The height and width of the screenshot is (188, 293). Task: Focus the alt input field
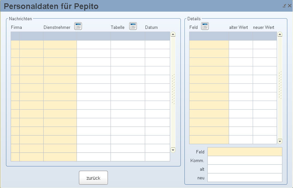click(245, 169)
